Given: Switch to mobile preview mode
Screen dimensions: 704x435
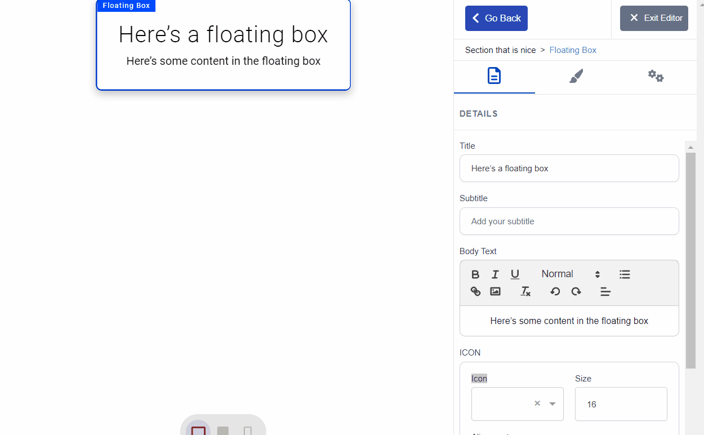Looking at the screenshot, I should [248, 431].
